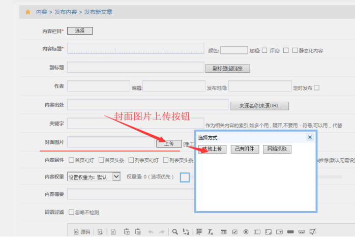The width and height of the screenshot is (355, 237).
Task: Click the remove format icon (Tx)
Action: click(x=211, y=232)
